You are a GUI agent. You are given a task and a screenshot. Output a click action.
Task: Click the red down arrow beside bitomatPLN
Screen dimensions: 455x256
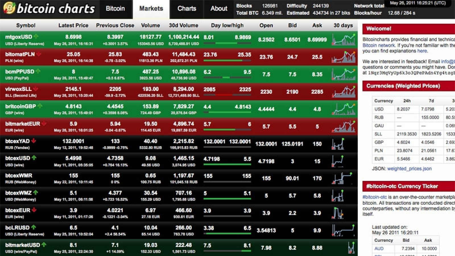point(39,54)
